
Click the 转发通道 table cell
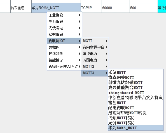click(x=21, y=8)
